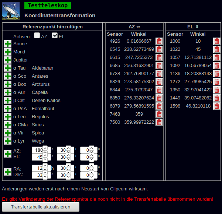
Task: Delete AZ sensor 6738 entry
Action: 159,74
